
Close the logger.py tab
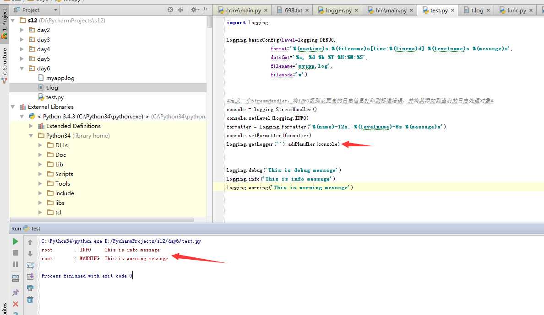[356, 11]
